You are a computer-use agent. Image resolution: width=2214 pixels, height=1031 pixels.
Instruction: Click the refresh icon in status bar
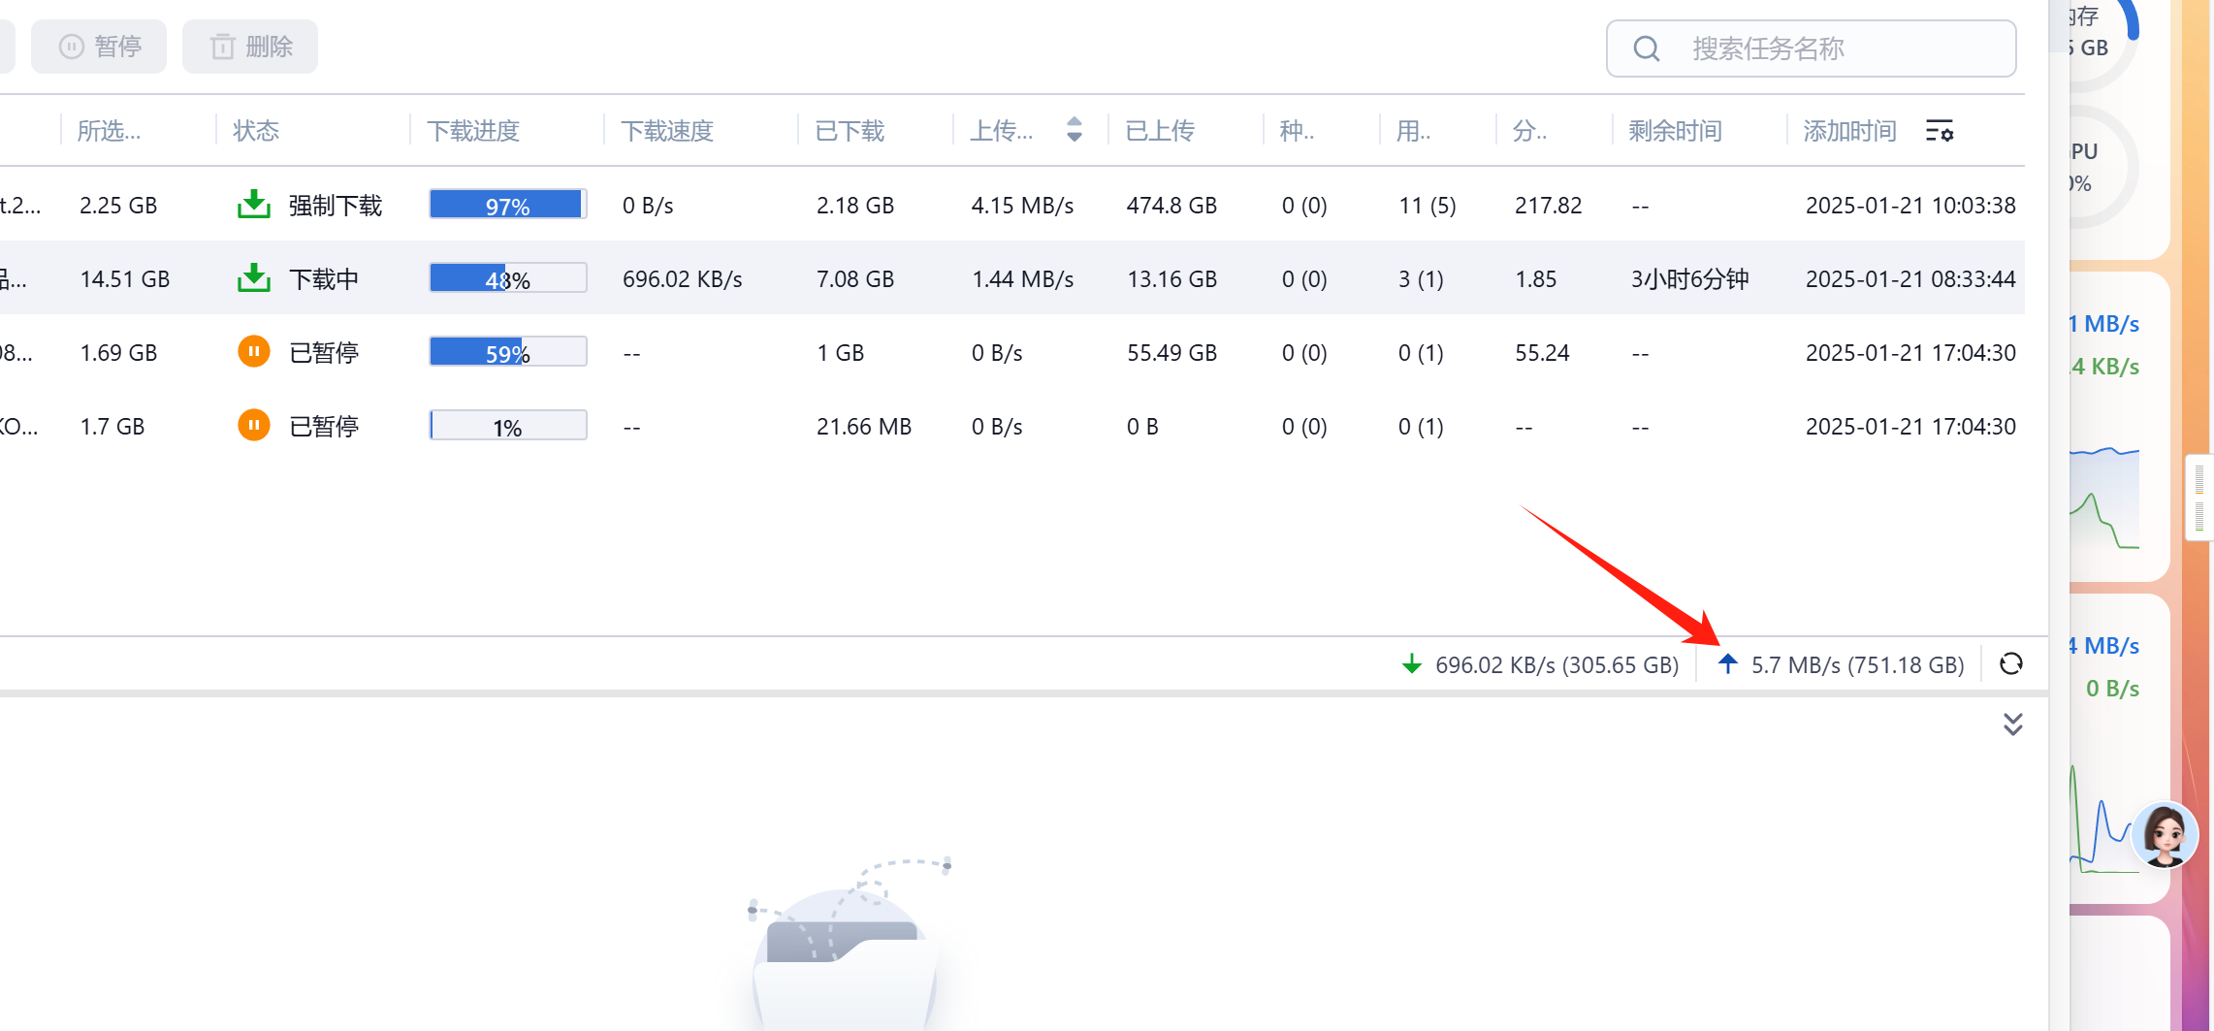click(2010, 663)
